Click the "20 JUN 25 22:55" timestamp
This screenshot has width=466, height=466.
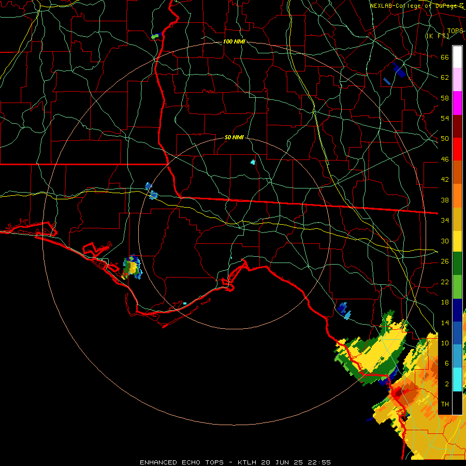[x=296, y=462]
